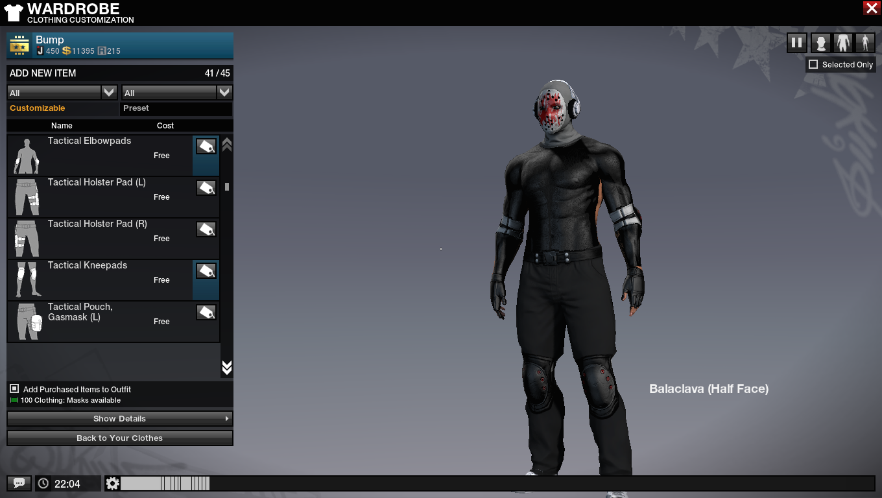Select the Tactical Kneepads thumbnail
Image resolution: width=882 pixels, height=498 pixels.
pos(27,280)
